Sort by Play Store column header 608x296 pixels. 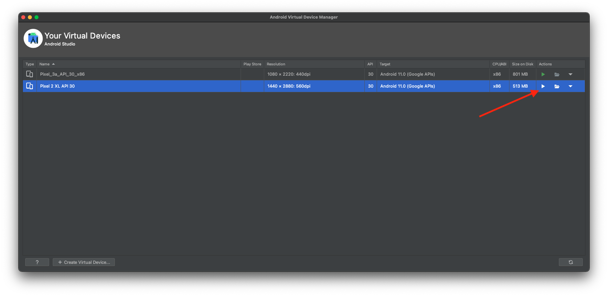252,64
